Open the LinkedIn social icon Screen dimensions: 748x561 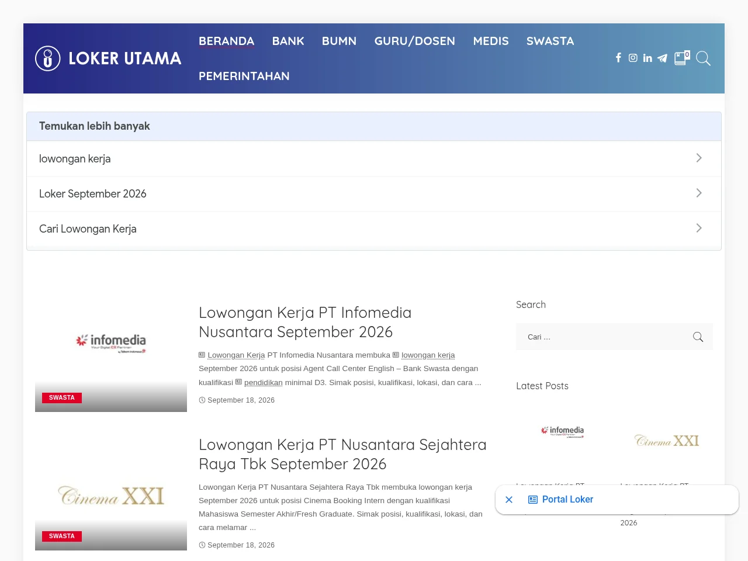coord(647,58)
